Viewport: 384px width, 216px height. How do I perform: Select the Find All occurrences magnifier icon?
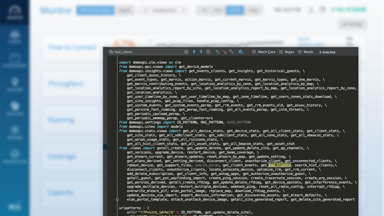pos(208,52)
